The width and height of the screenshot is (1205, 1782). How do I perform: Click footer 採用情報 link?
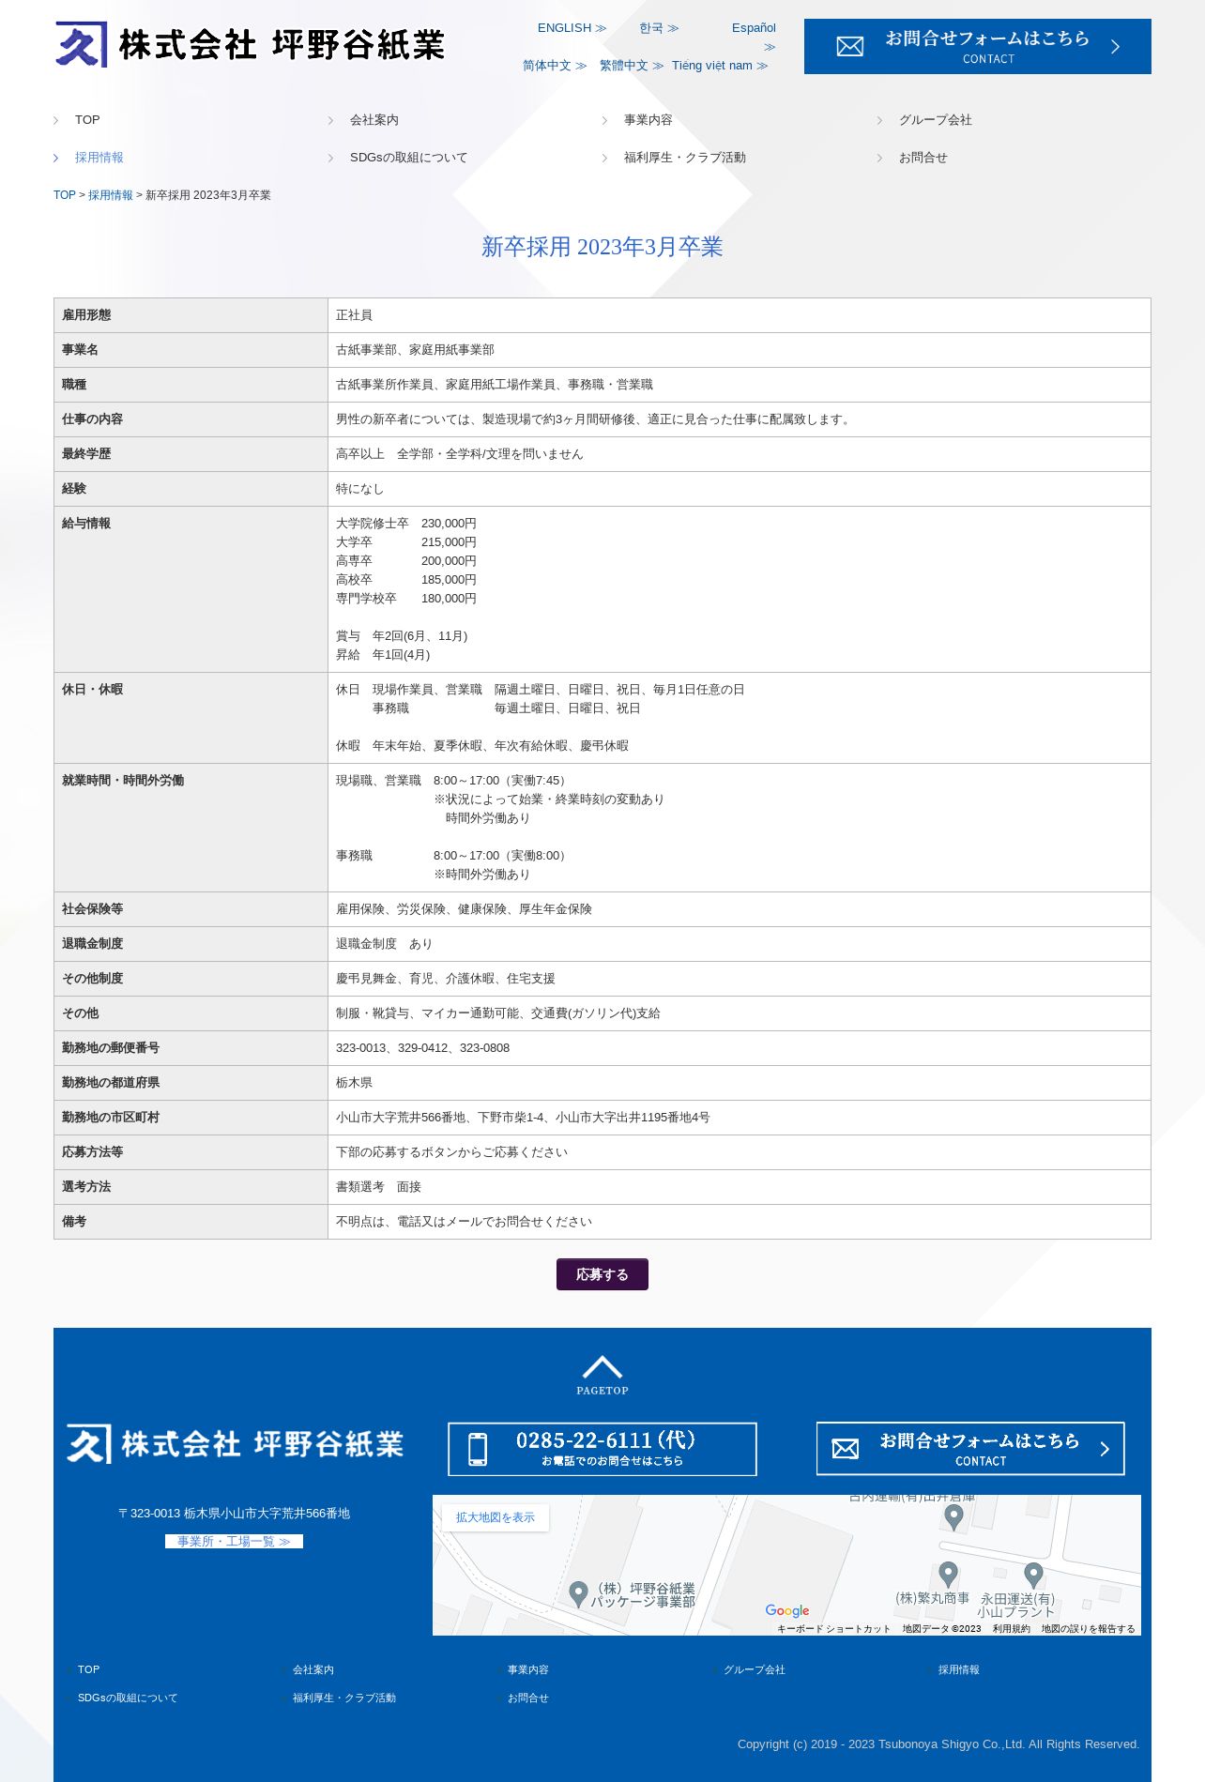959,1669
